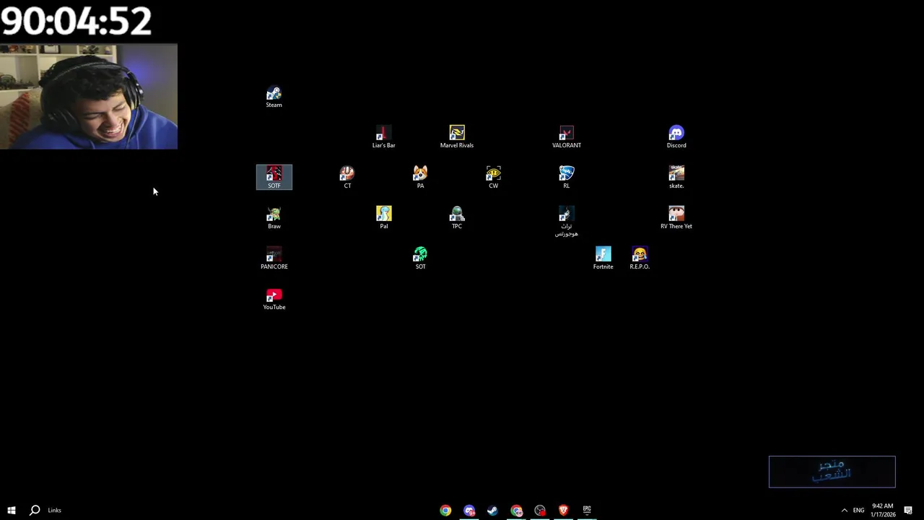Viewport: 924px width, 520px height.
Task: Click the Fortnite desktop shortcut
Action: (x=603, y=259)
